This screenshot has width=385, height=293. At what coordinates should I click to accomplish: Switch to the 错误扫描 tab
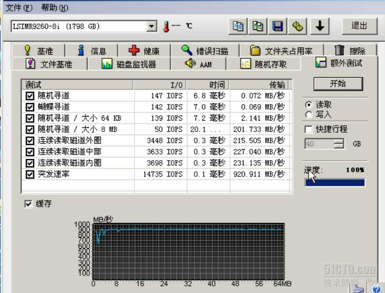205,51
